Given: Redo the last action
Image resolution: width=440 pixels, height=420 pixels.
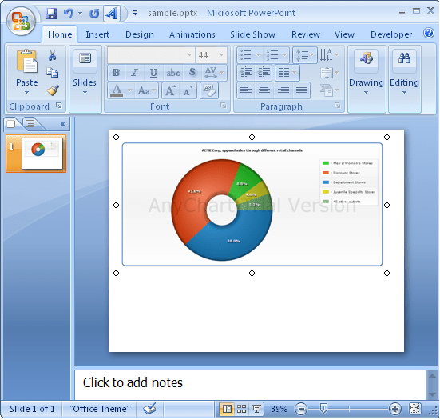Looking at the screenshot, I should [x=94, y=14].
